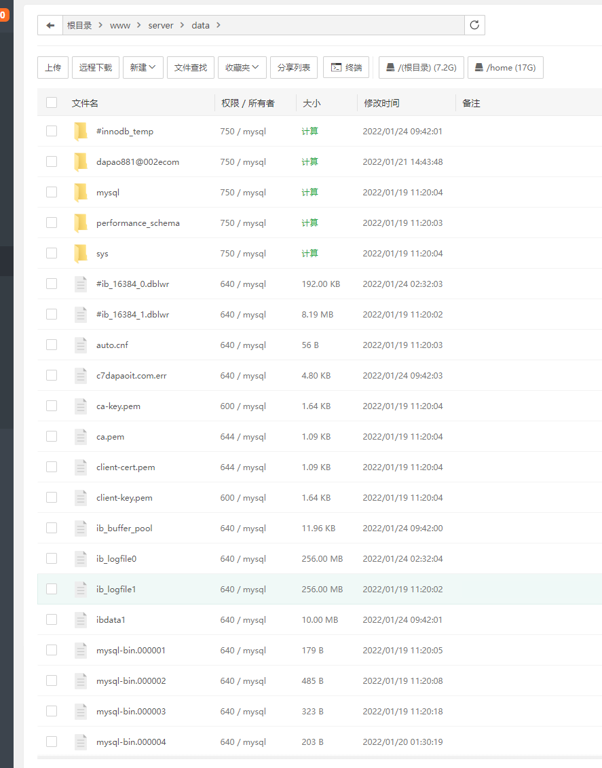Expand the chevron after data in path
This screenshot has width=602, height=768.
tap(218, 25)
